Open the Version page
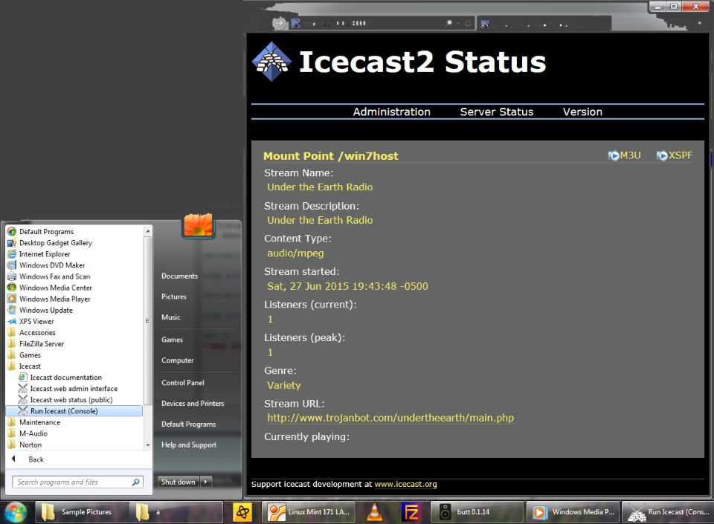The image size is (714, 524). (x=582, y=112)
